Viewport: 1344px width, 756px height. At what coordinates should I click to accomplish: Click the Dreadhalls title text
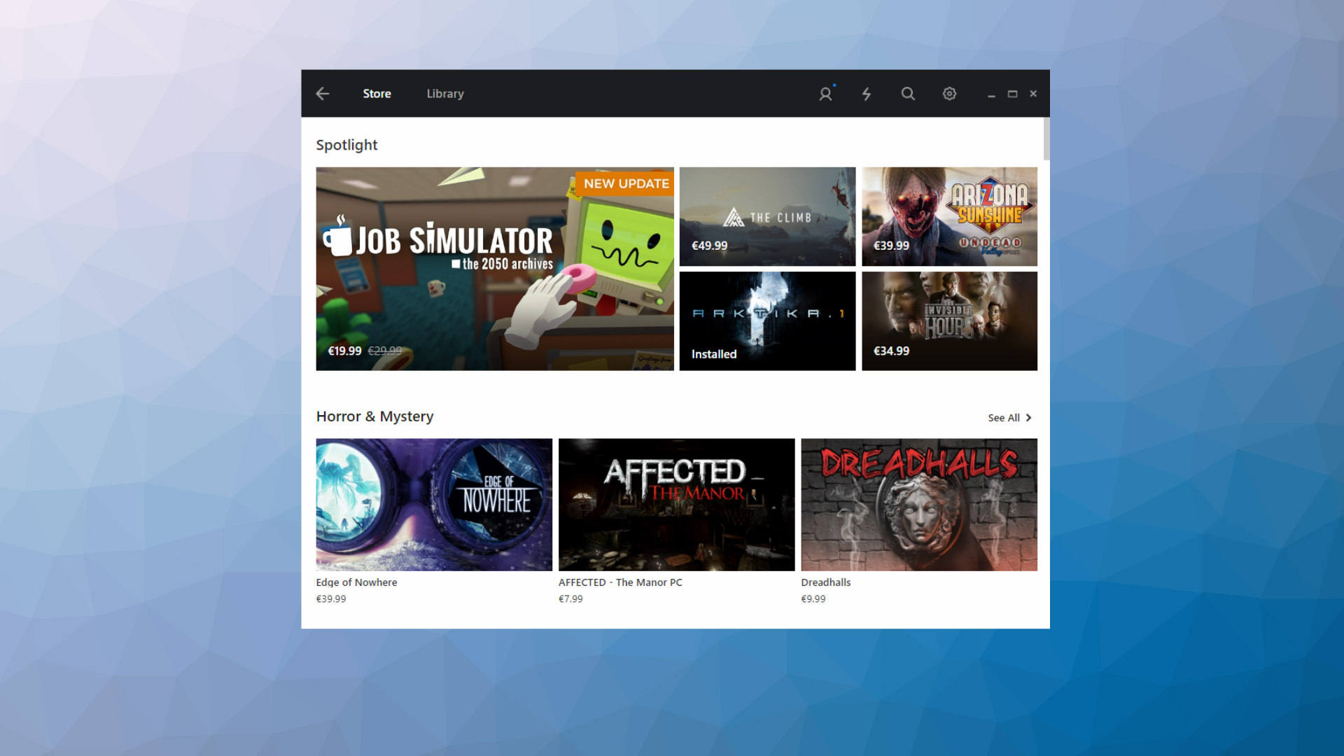tap(826, 582)
